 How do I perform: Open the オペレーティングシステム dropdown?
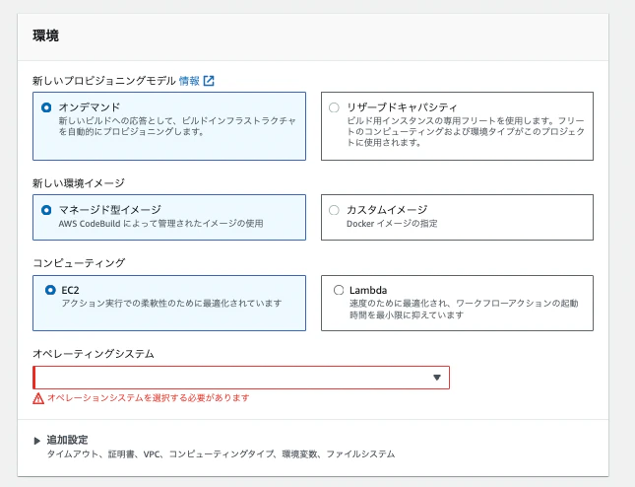(x=241, y=378)
